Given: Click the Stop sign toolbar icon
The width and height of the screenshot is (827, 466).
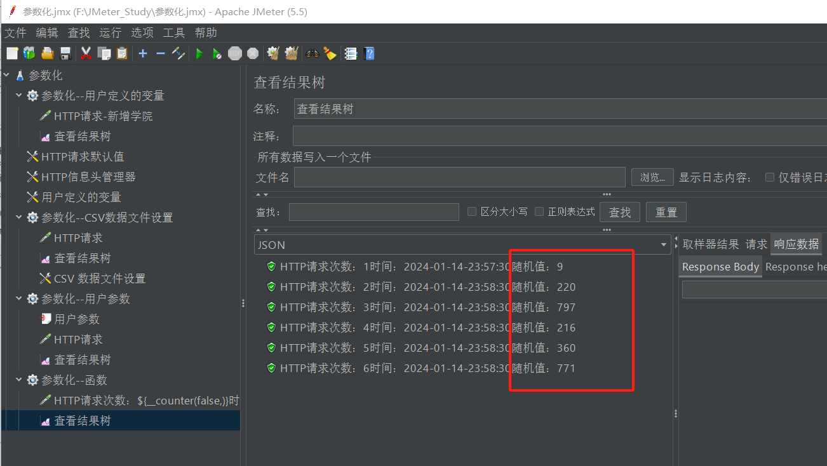Looking at the screenshot, I should click(x=235, y=54).
